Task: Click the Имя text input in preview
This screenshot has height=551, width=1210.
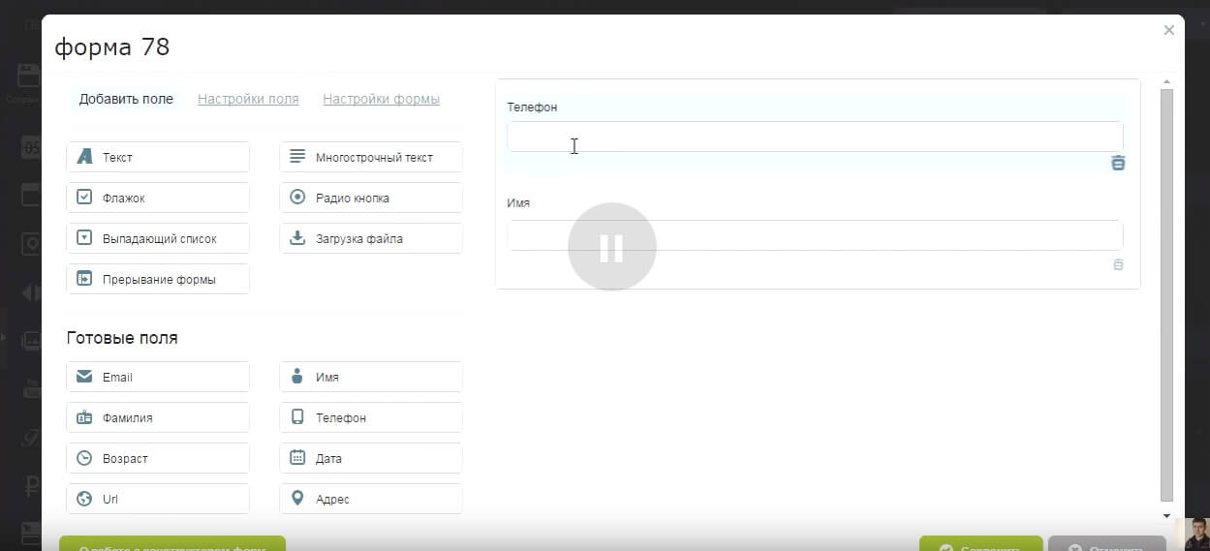Action: (814, 235)
